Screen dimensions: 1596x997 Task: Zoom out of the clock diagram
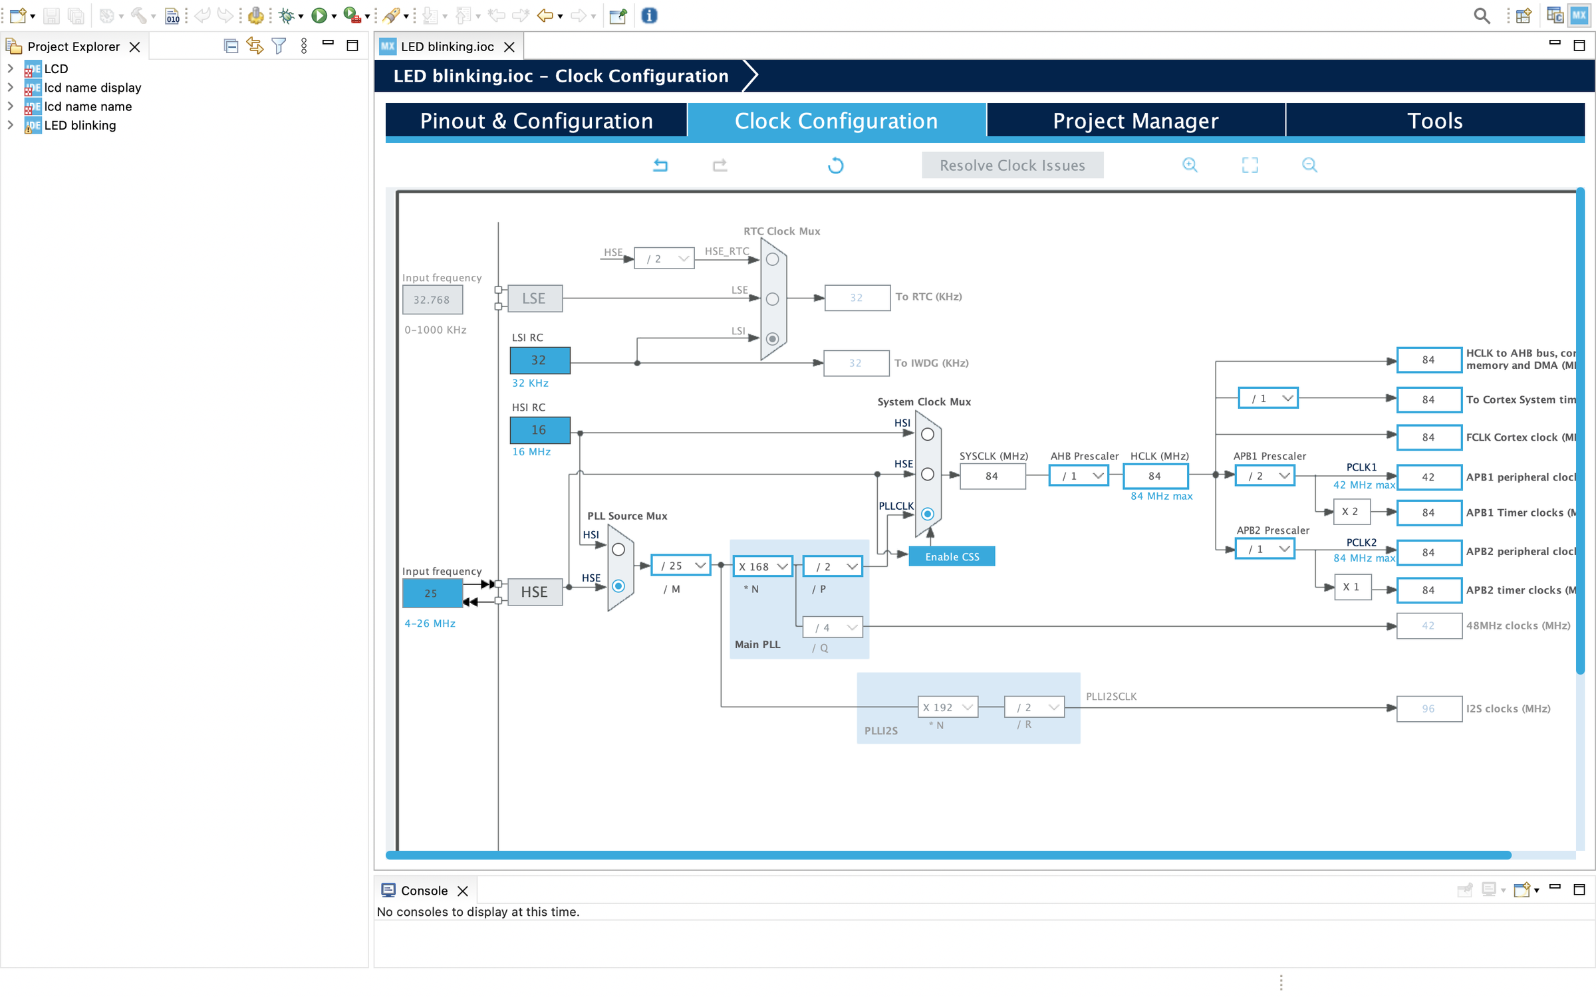pos(1309,165)
